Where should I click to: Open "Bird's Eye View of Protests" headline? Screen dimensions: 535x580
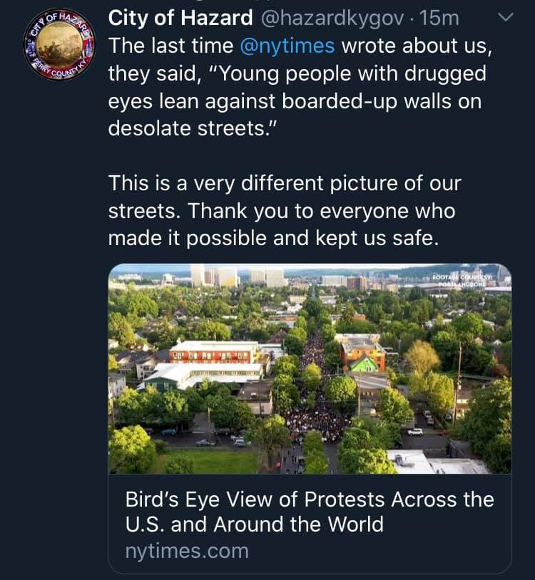pyautogui.click(x=309, y=499)
